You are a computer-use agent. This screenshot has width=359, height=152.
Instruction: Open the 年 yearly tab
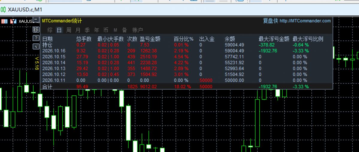pos(97,30)
